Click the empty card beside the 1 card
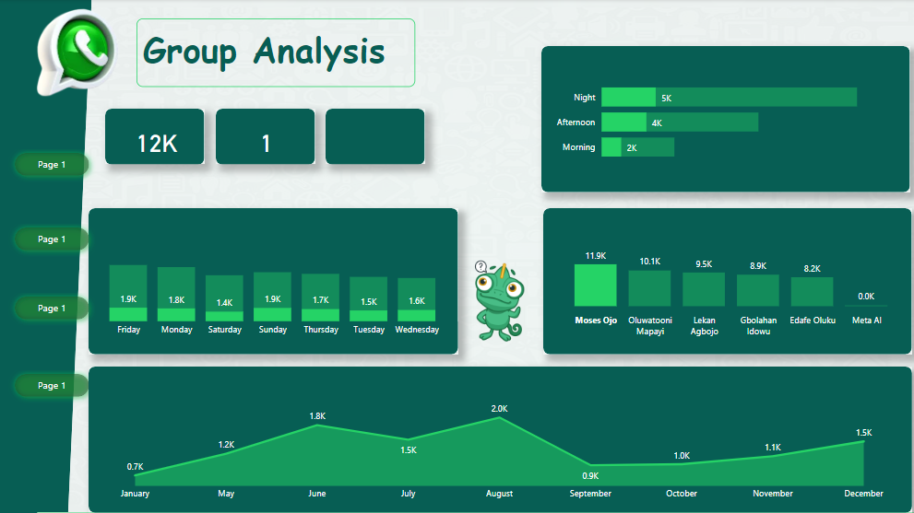This screenshot has width=914, height=513. (374, 137)
